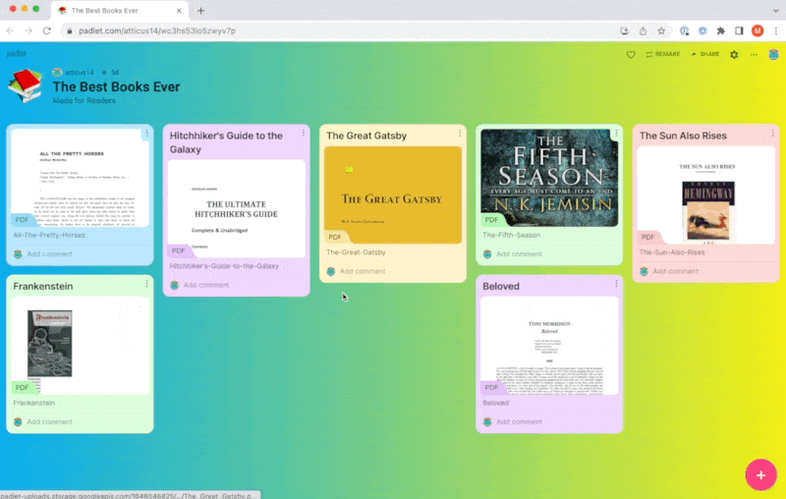The width and height of the screenshot is (786, 499).
Task: Open padlet settings gear icon
Action: coord(734,55)
